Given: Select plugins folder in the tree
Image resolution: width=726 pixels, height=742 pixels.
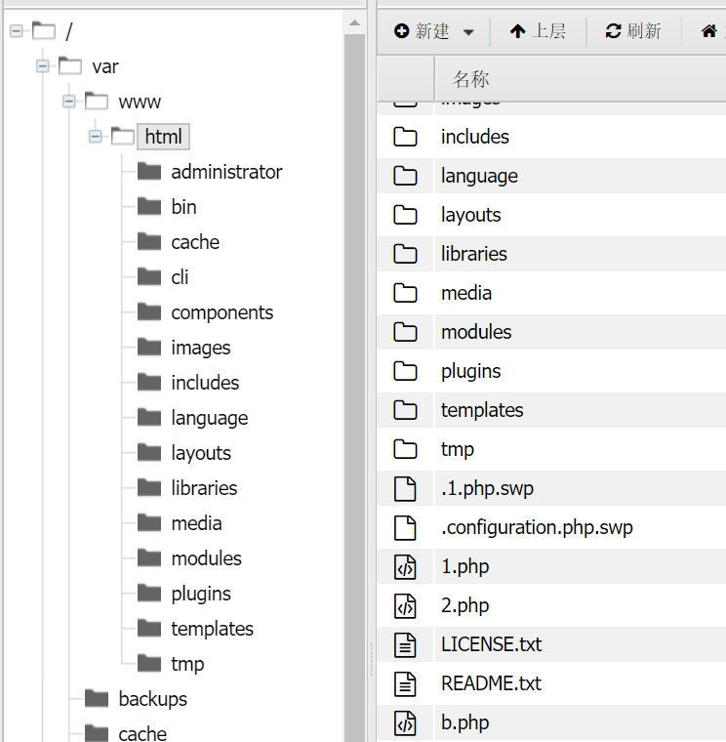Looking at the screenshot, I should point(201,594).
